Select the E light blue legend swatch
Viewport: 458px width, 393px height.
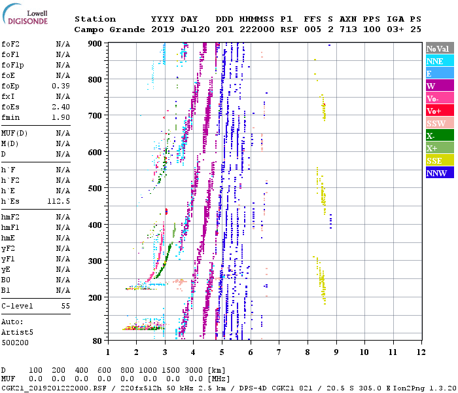tap(440, 73)
